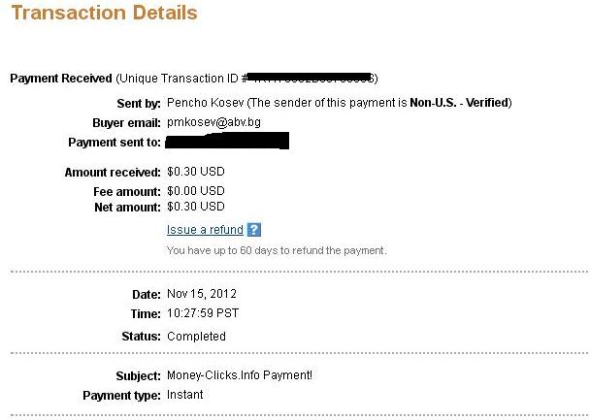Click the redacted Unique Transaction ID
This screenshot has width=590, height=420.
point(313,78)
